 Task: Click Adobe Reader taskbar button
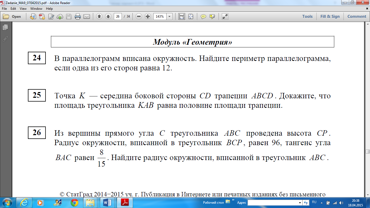[x=125, y=202]
